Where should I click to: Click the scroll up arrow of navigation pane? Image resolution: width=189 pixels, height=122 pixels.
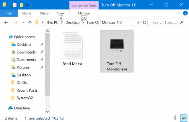point(47,31)
